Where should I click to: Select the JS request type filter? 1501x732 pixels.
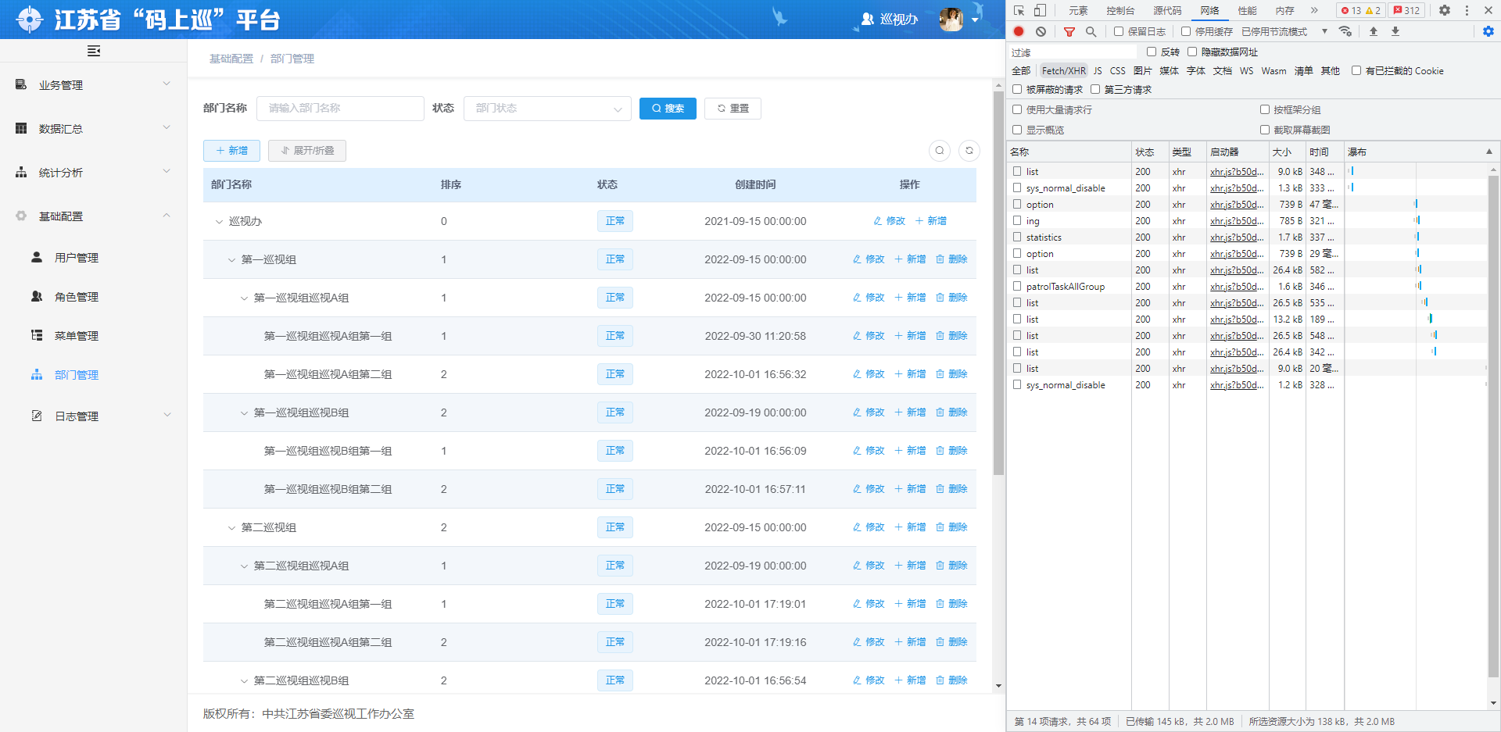click(x=1098, y=70)
